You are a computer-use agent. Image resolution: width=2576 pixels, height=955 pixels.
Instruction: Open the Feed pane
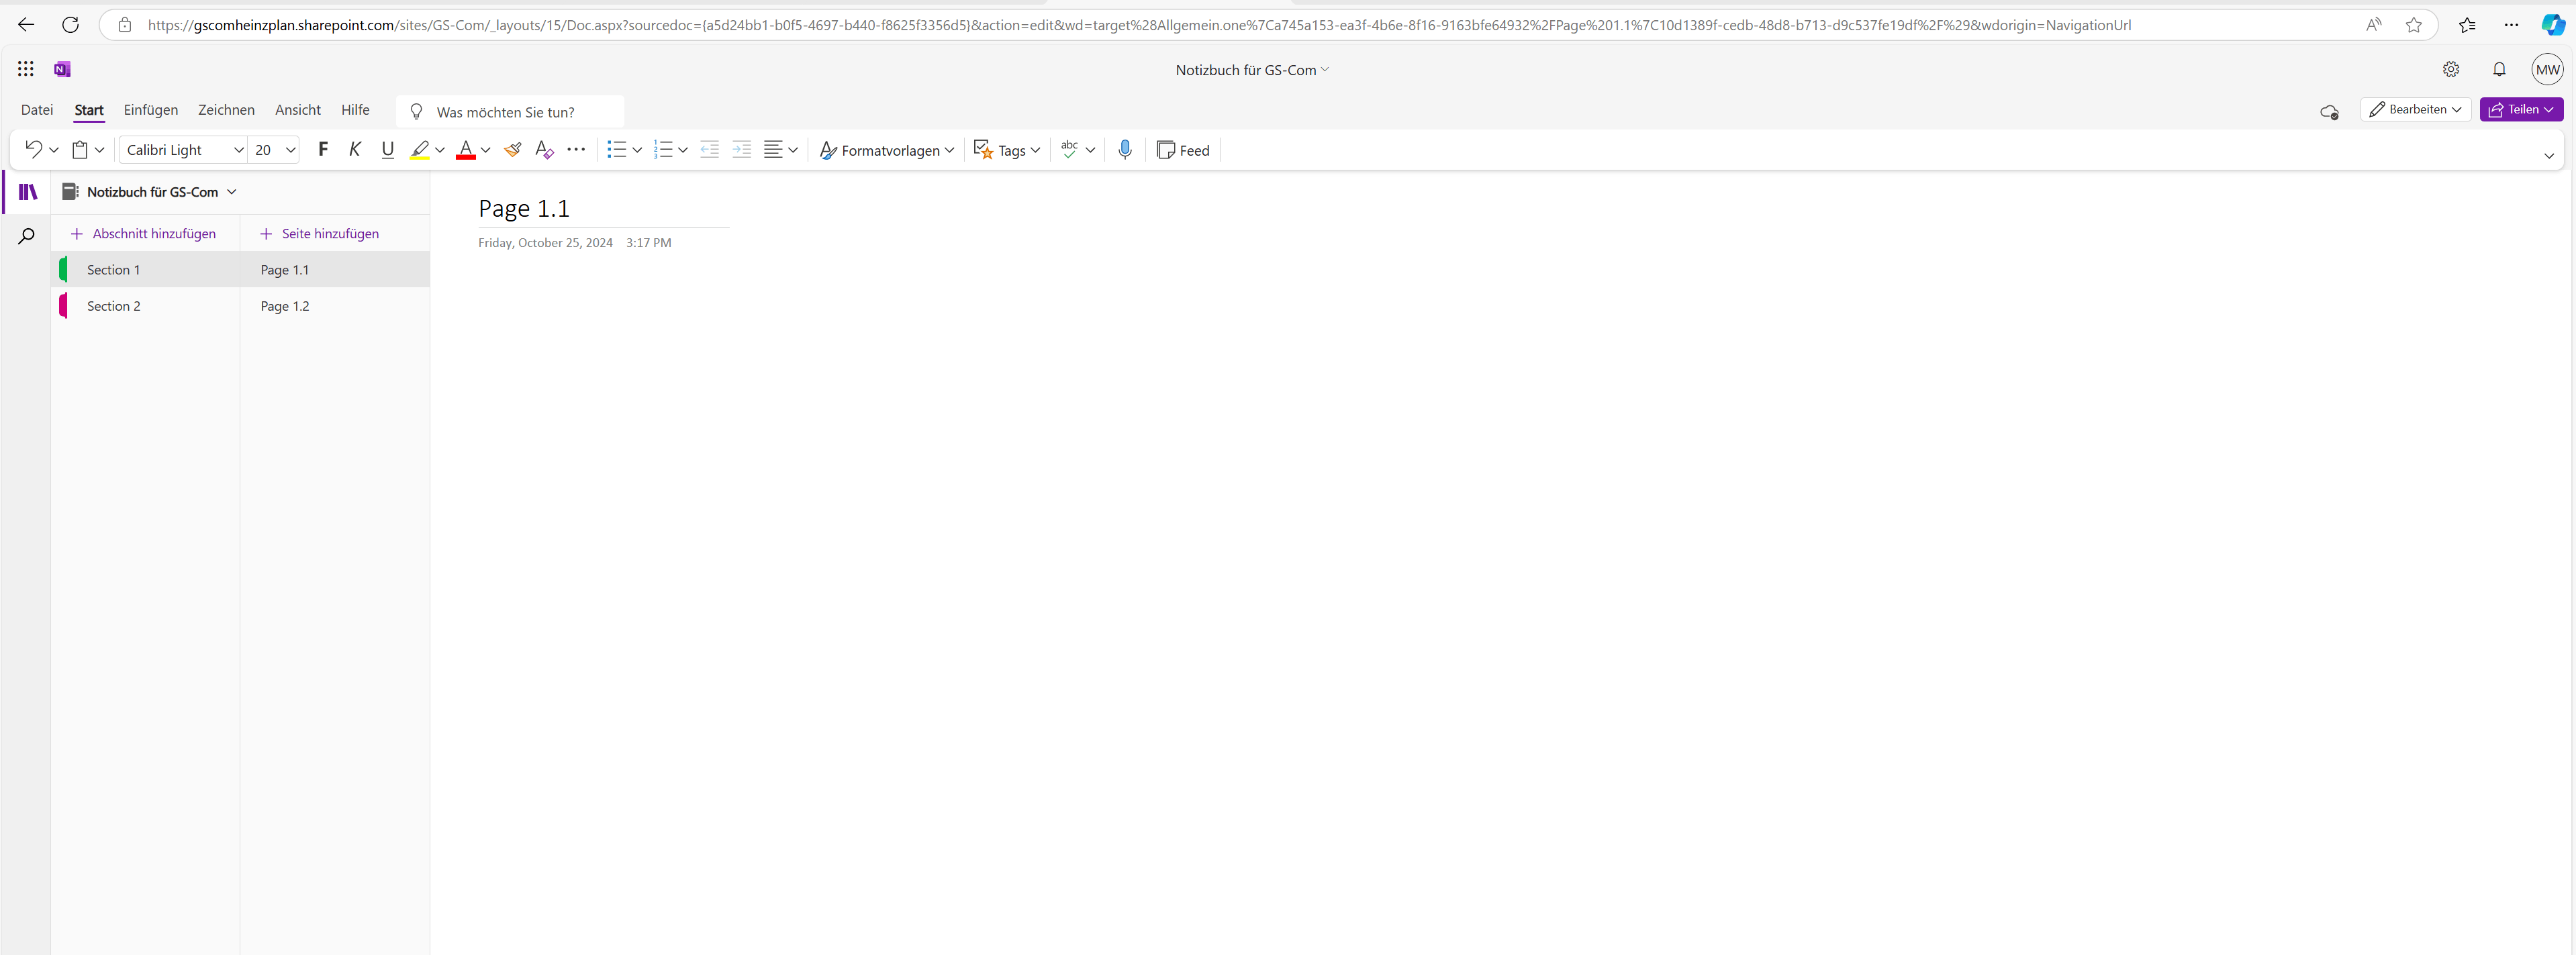pos(1183,150)
